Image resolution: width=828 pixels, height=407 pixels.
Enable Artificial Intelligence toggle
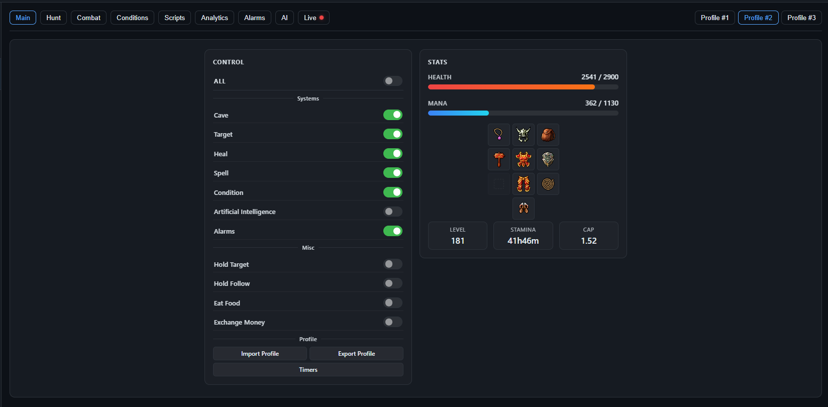[393, 212]
